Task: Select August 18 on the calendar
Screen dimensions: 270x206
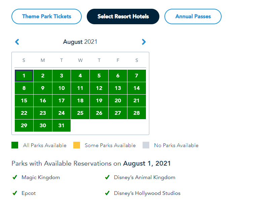Action: tap(80, 101)
